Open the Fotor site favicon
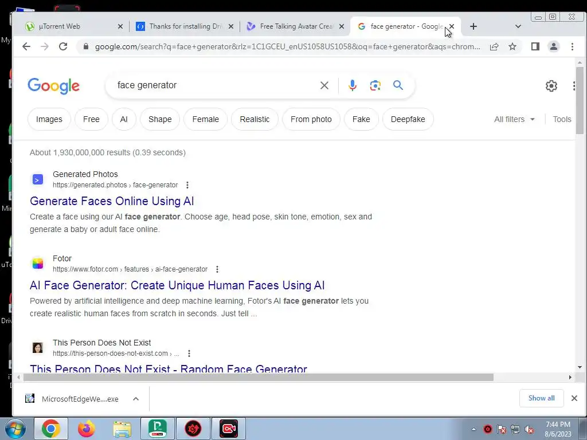This screenshot has width=587, height=440. point(37,264)
